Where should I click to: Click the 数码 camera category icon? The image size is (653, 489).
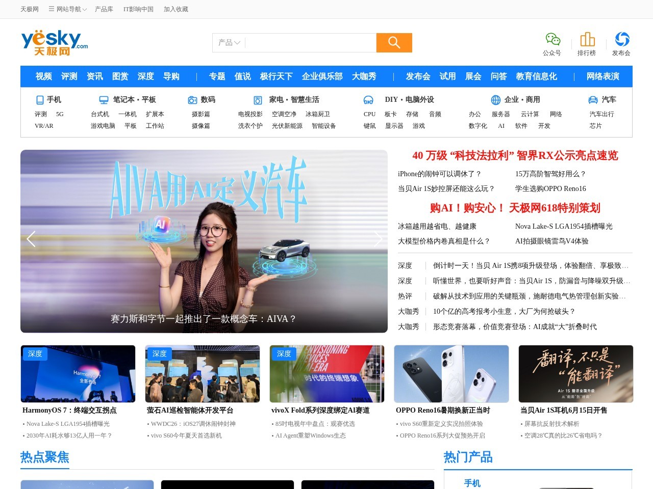click(x=192, y=100)
